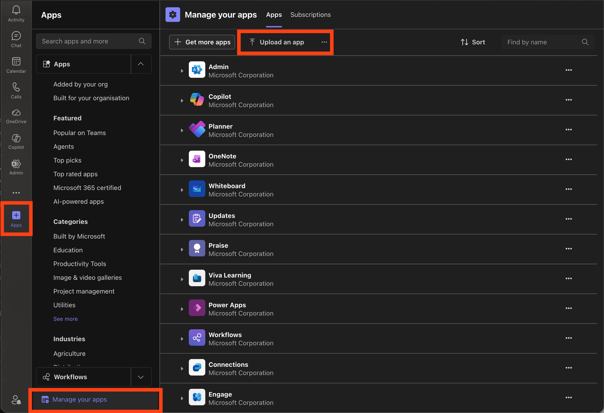604x413 pixels.
Task: Focus the Search apps and more field
Action: [x=94, y=41]
